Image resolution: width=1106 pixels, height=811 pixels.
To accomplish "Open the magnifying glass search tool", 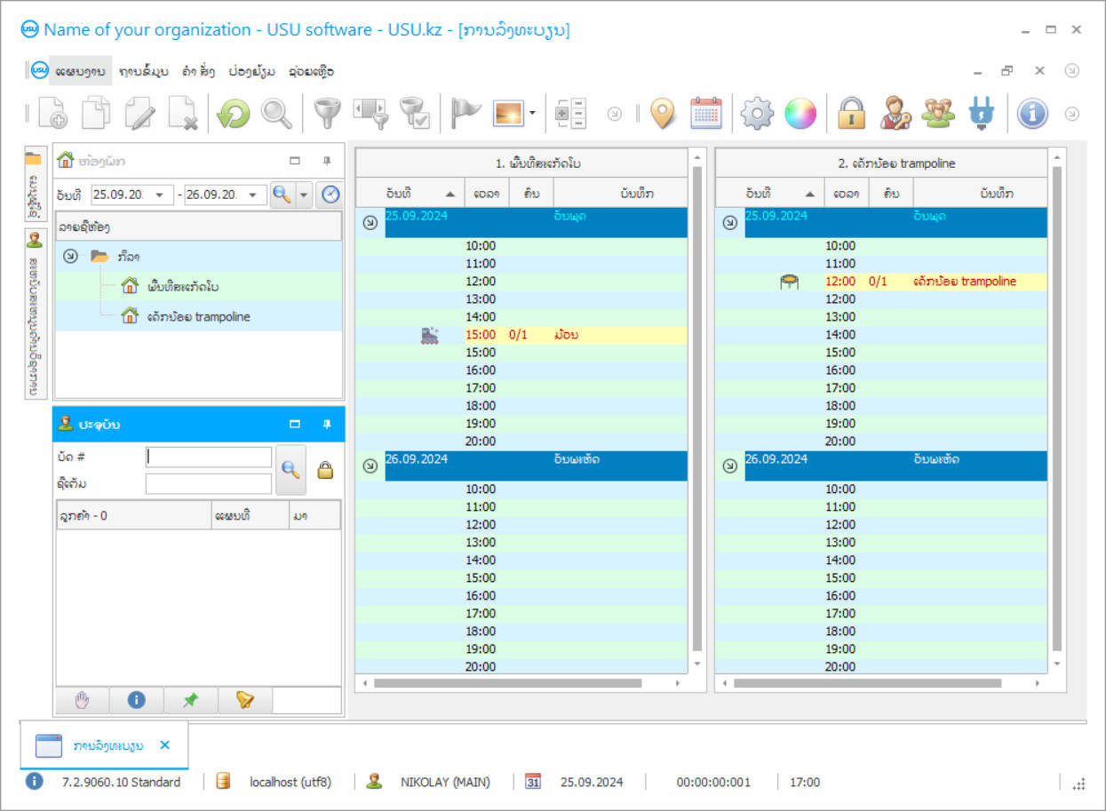I will [x=276, y=114].
